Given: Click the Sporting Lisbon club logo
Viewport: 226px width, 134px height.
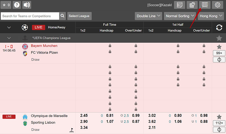Looking at the screenshot, I should pos(25,124).
